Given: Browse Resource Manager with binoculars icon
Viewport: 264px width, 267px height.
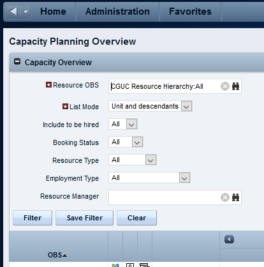Looking at the screenshot, I should [x=235, y=197].
